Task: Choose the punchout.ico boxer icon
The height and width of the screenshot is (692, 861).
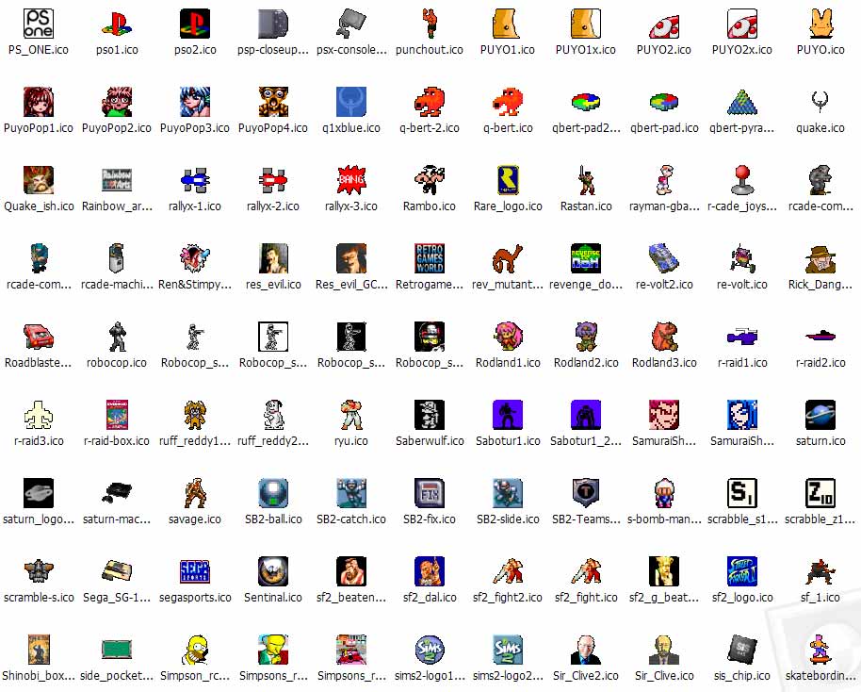Action: click(x=430, y=24)
